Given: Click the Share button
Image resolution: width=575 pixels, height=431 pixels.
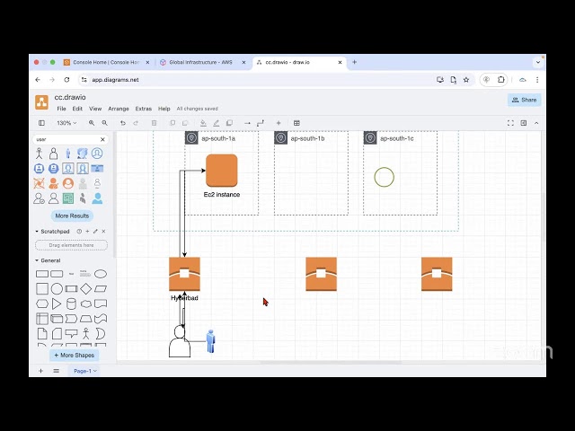Looking at the screenshot, I should pos(524,100).
